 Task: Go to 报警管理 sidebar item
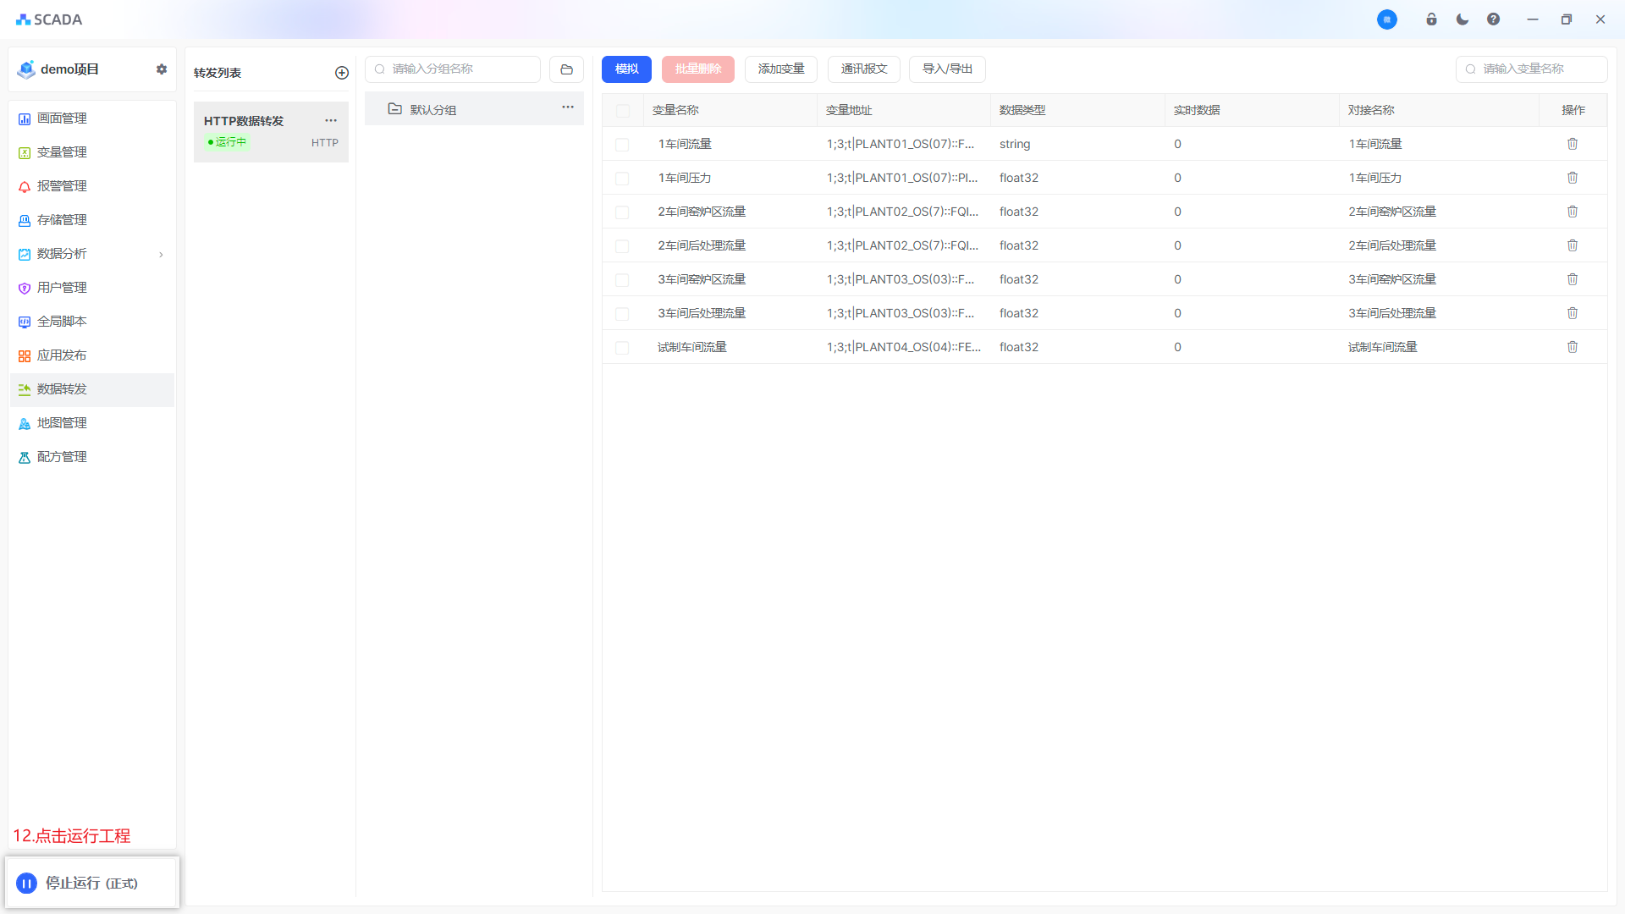[x=62, y=186]
